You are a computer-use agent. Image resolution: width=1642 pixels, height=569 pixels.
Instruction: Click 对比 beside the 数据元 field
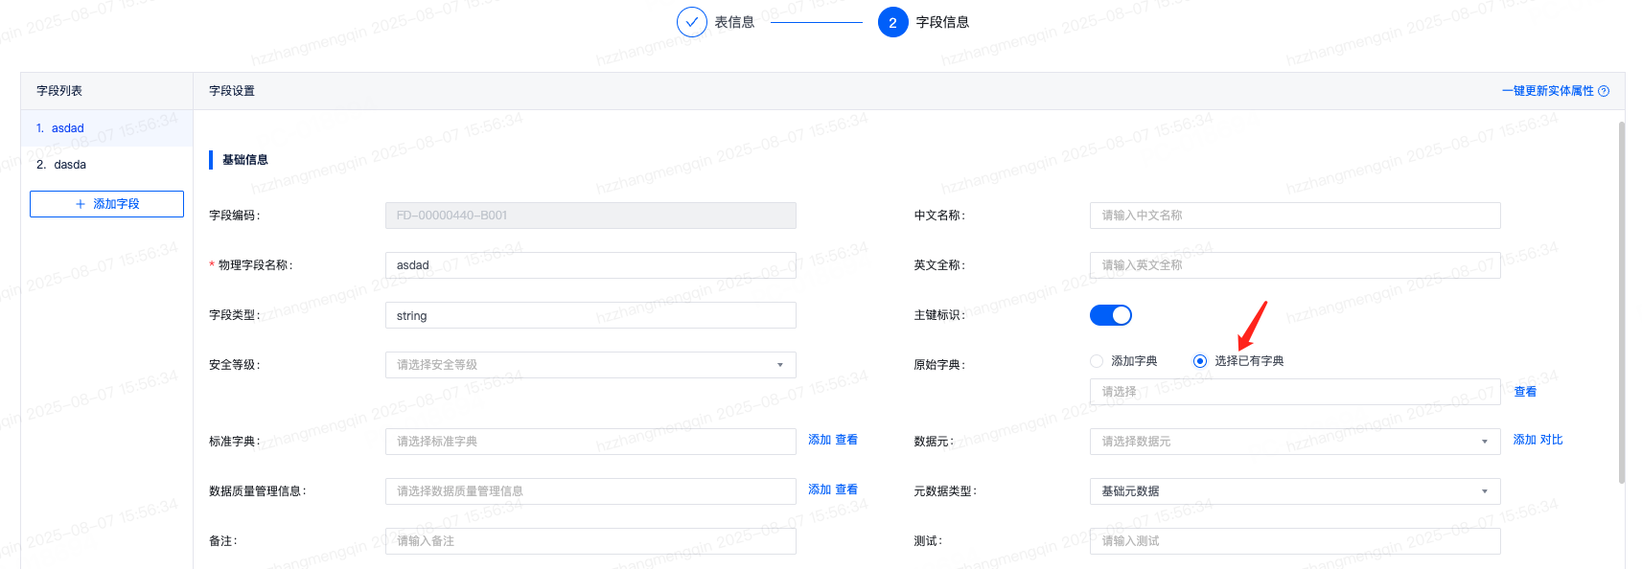1551,440
